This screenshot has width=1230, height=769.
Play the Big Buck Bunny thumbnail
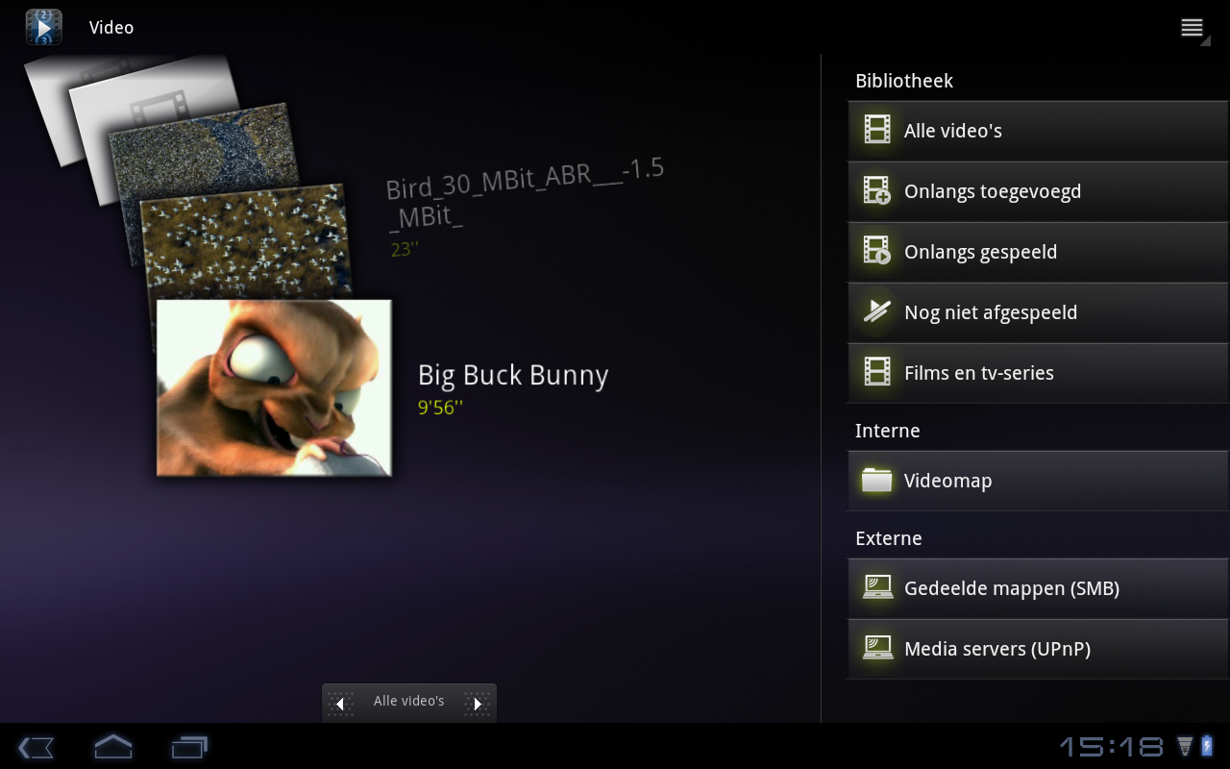274,387
